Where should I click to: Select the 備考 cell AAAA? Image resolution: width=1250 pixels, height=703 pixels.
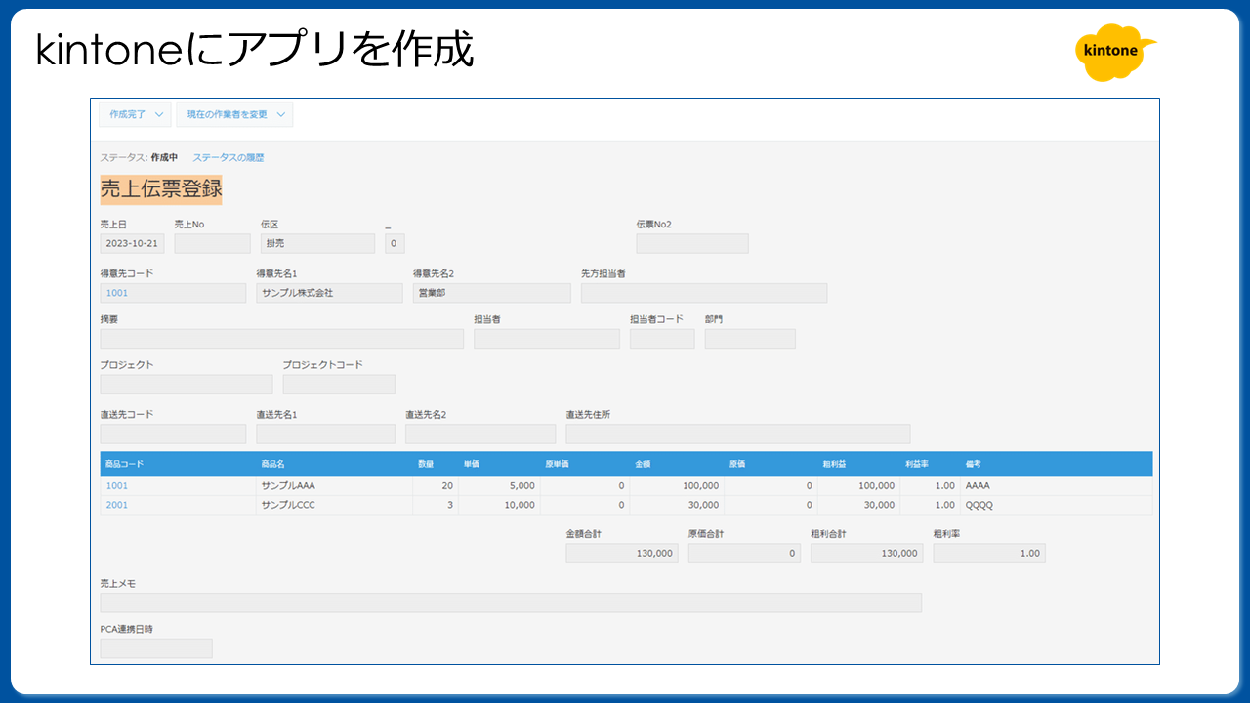point(1057,485)
